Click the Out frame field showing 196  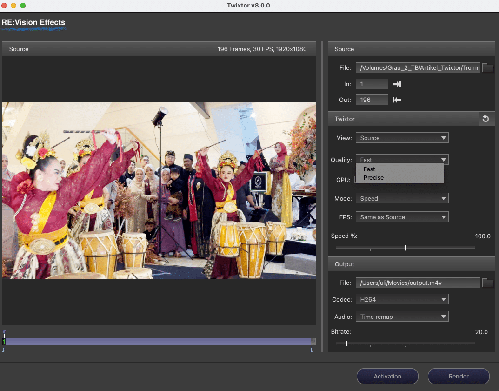point(372,100)
